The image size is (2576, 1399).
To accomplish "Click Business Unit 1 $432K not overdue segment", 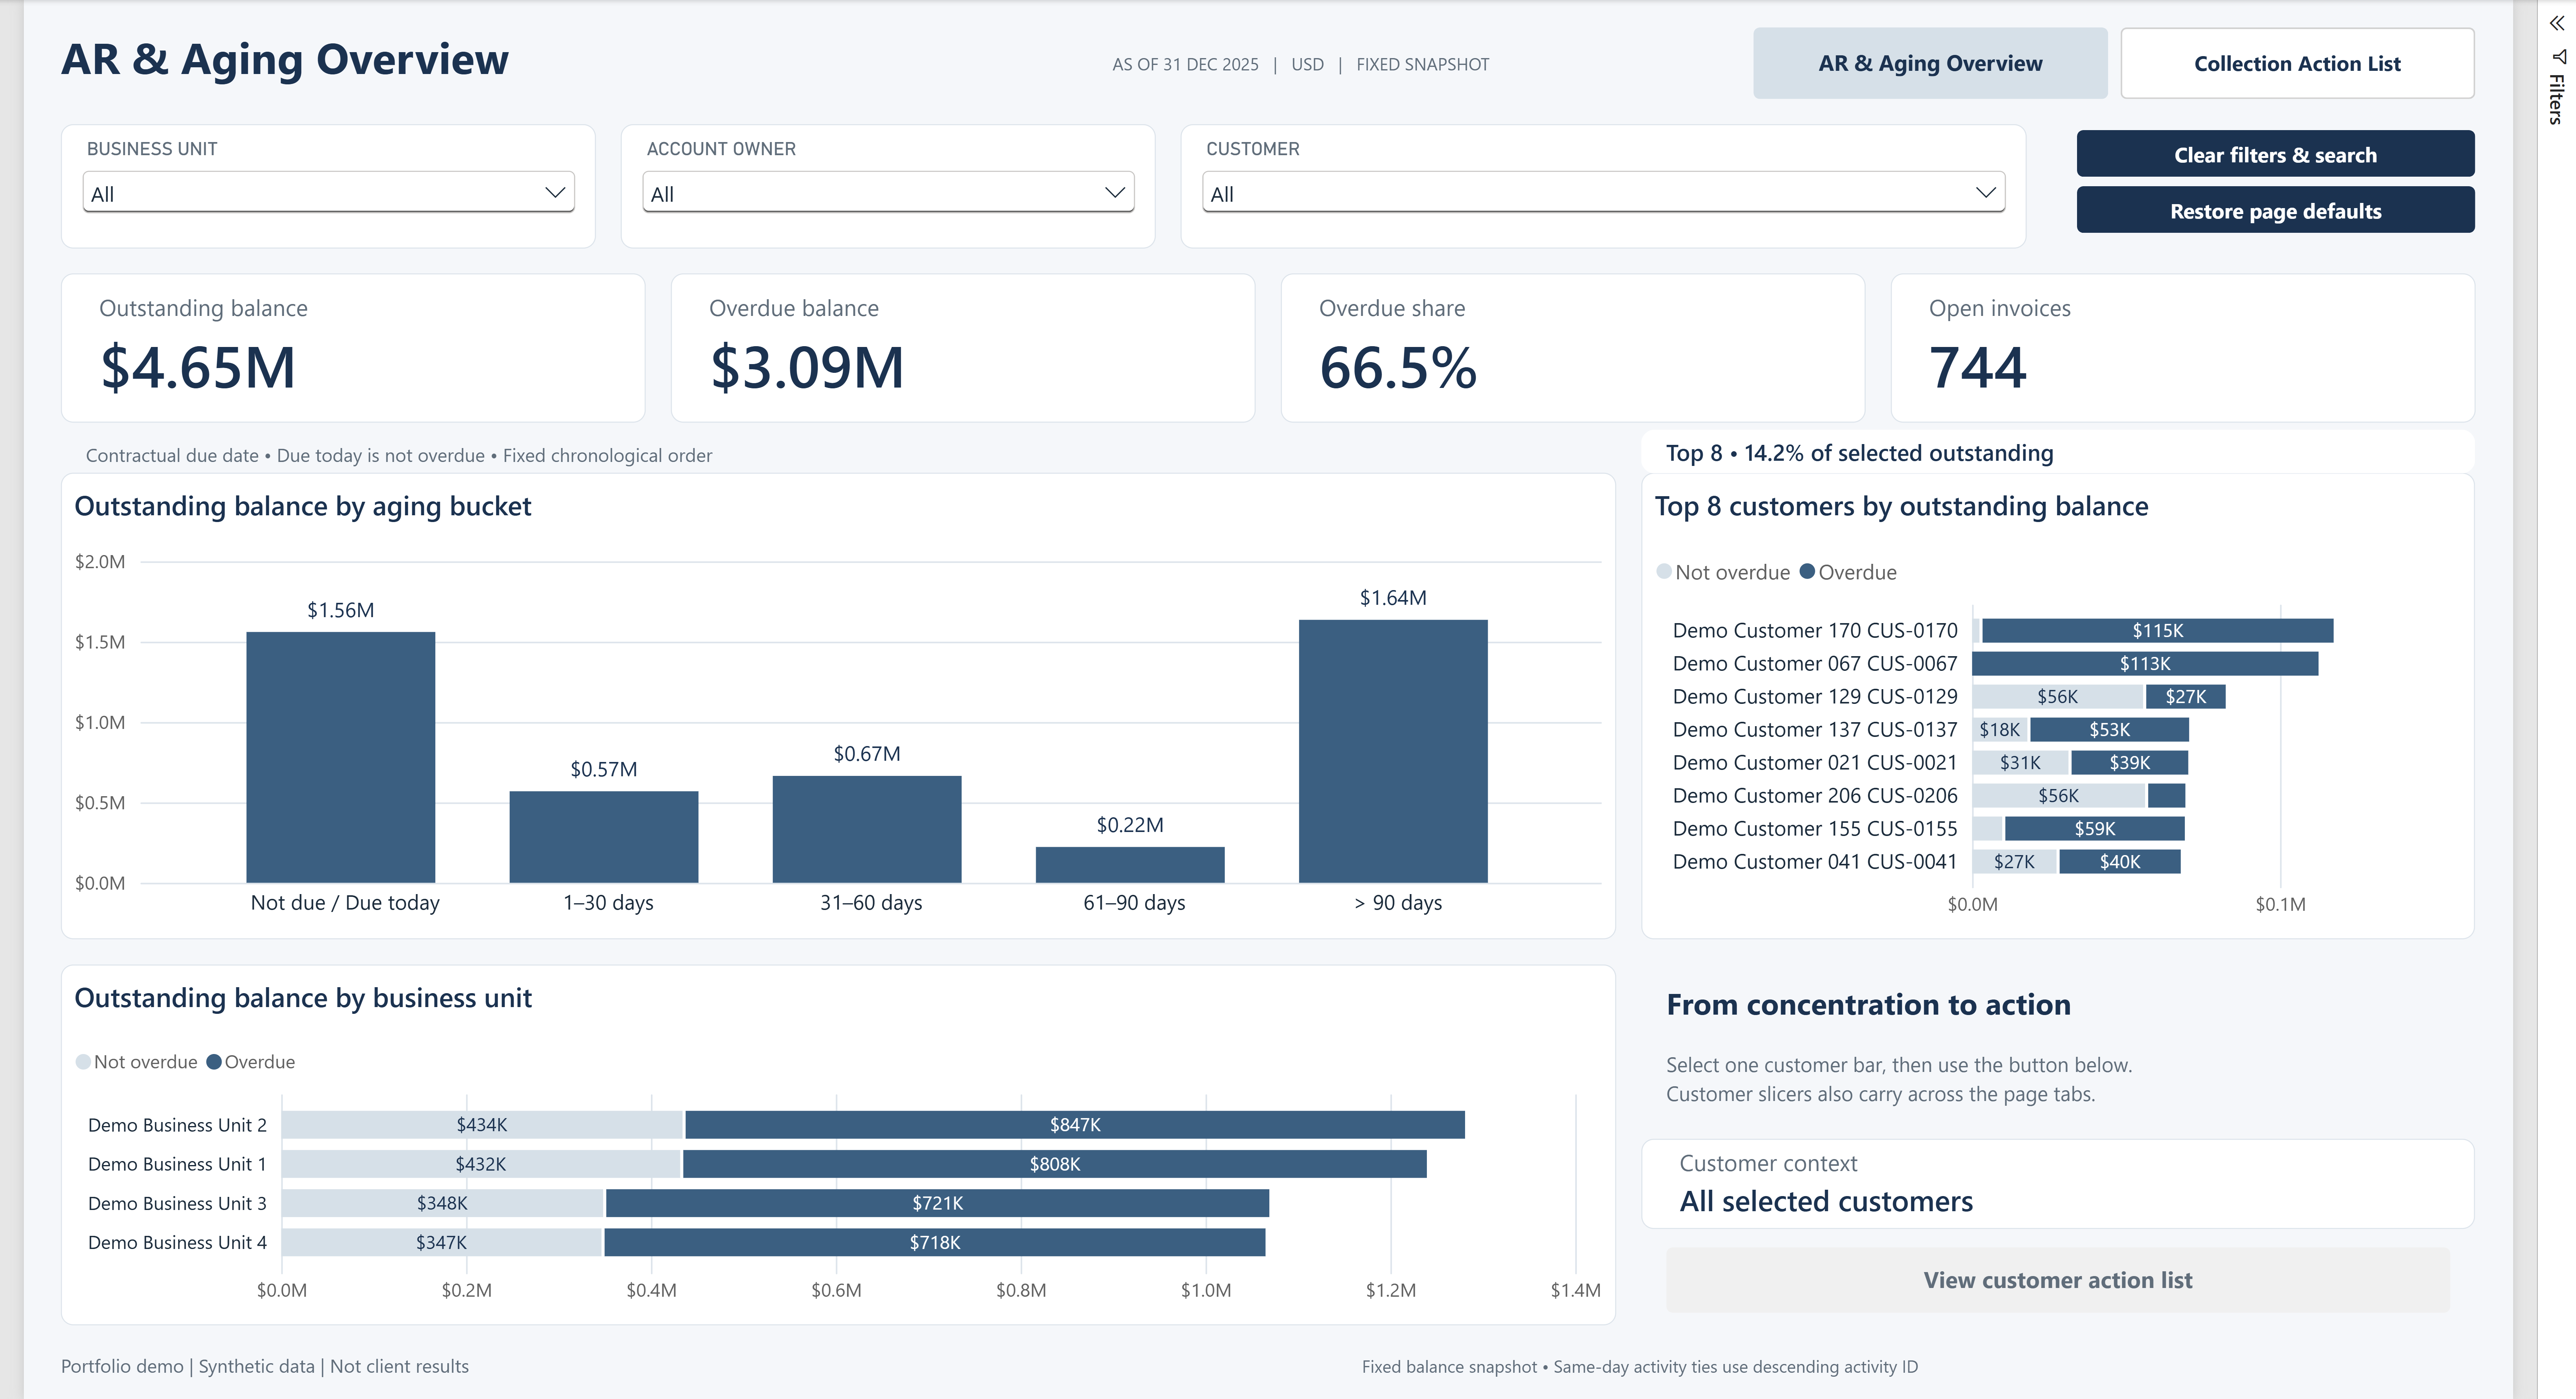I will coord(481,1163).
